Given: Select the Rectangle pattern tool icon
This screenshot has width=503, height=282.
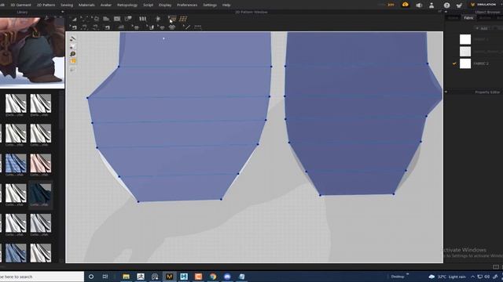Looking at the screenshot, I should (x=117, y=19).
